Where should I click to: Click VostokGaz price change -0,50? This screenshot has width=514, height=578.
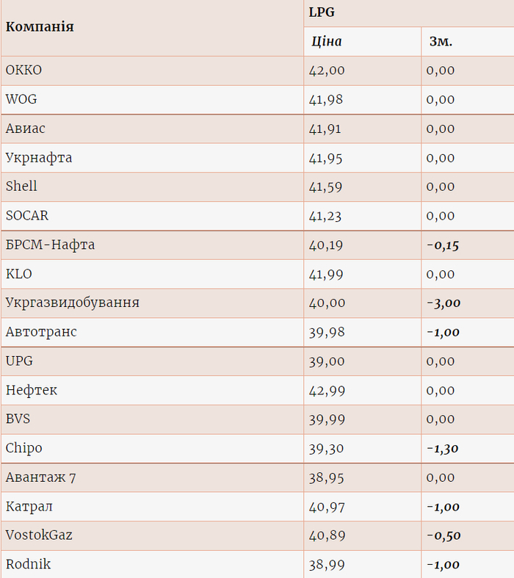click(x=443, y=535)
